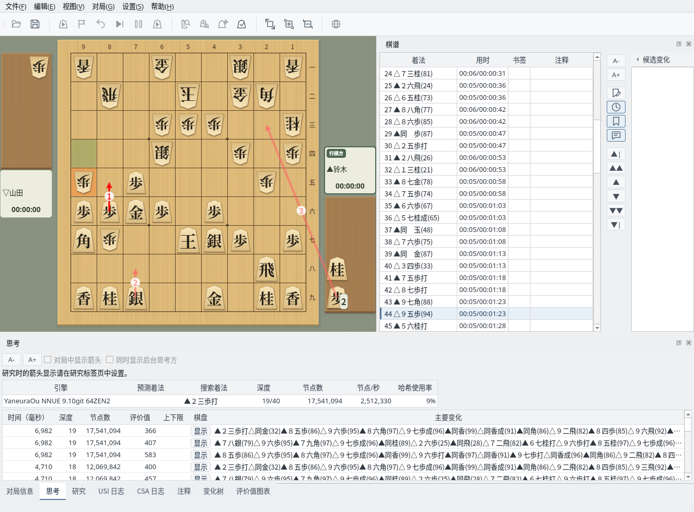Select move 30 △２五歩打 in the kifu

click(x=486, y=146)
